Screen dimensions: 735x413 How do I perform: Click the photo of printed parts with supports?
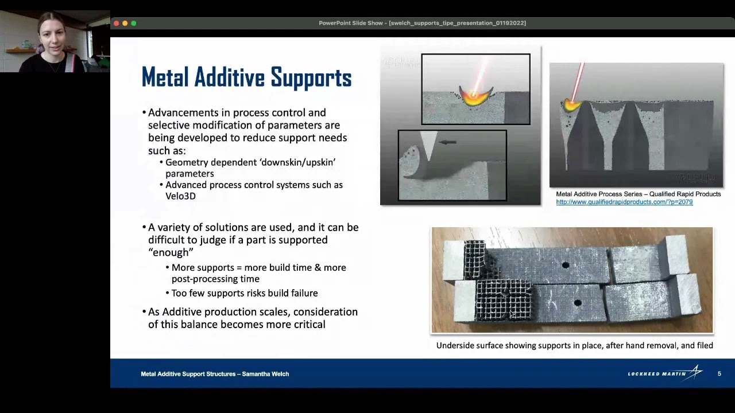pos(572,280)
